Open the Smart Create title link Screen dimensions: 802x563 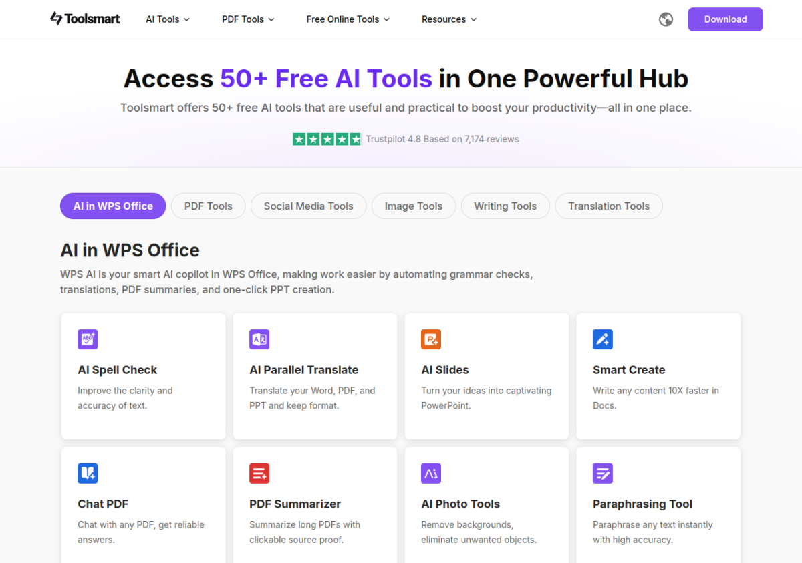(629, 370)
